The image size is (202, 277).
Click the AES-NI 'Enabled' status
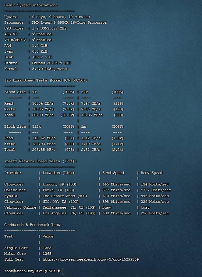[42, 34]
